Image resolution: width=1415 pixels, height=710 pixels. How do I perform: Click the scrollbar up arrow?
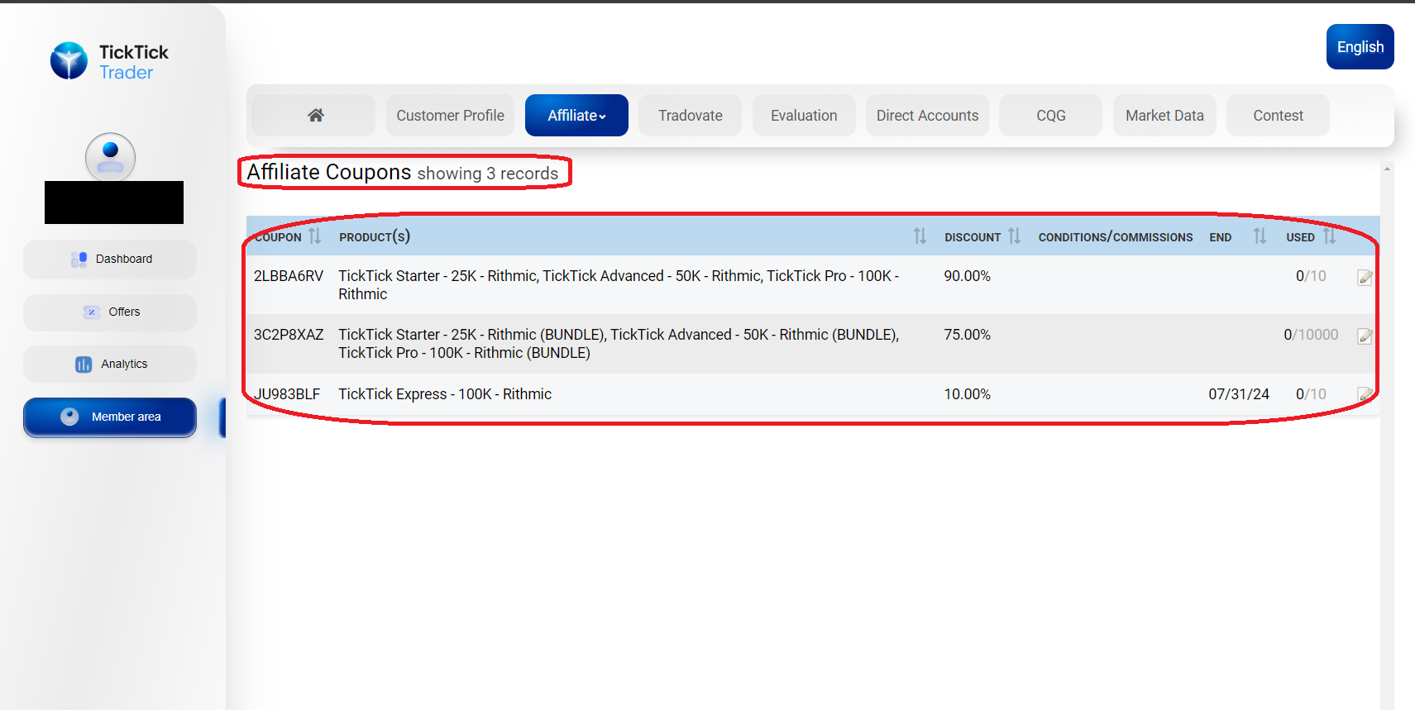1387,169
